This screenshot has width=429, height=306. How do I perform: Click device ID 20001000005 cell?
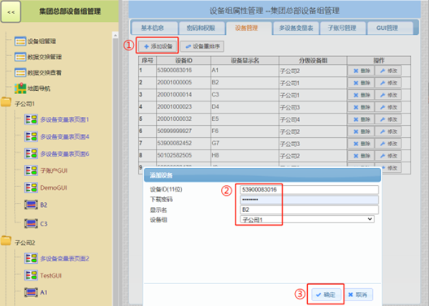click(x=184, y=83)
